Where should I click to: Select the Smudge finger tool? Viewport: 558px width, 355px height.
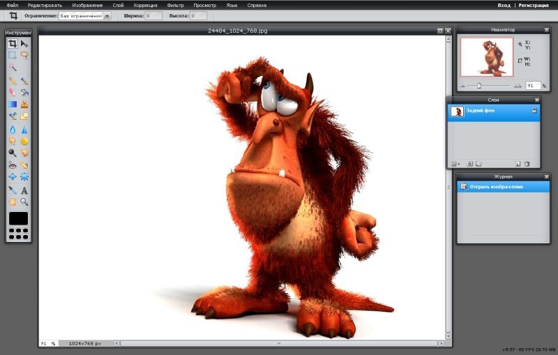(13, 141)
